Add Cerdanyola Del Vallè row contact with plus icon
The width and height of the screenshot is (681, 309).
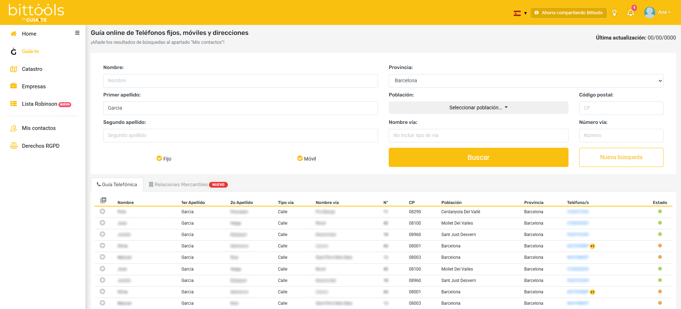[x=103, y=211]
